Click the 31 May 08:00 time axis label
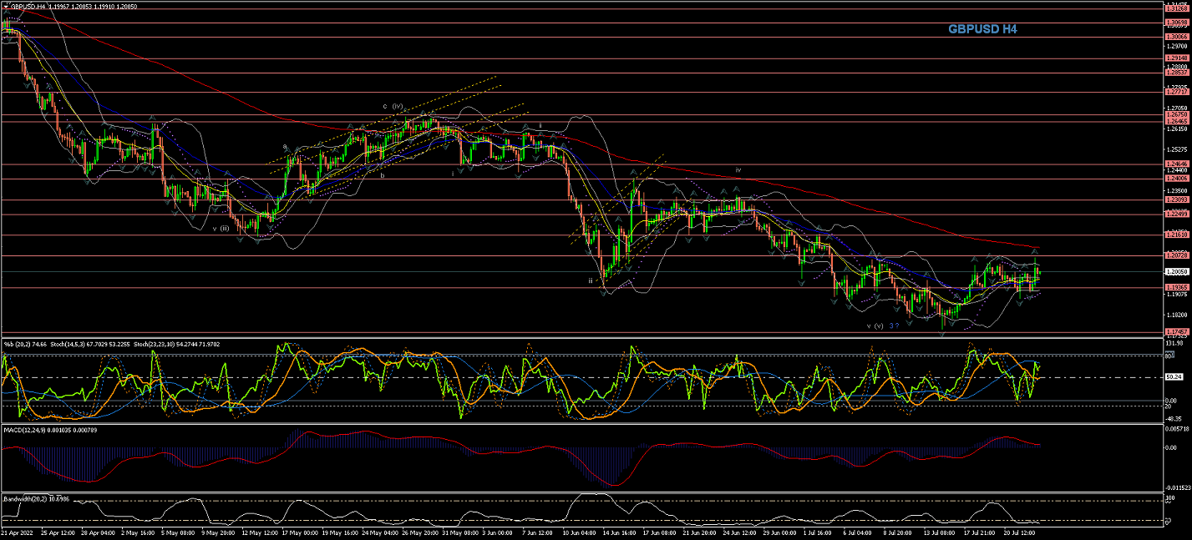Screen dimensions: 1192x540 459,531
